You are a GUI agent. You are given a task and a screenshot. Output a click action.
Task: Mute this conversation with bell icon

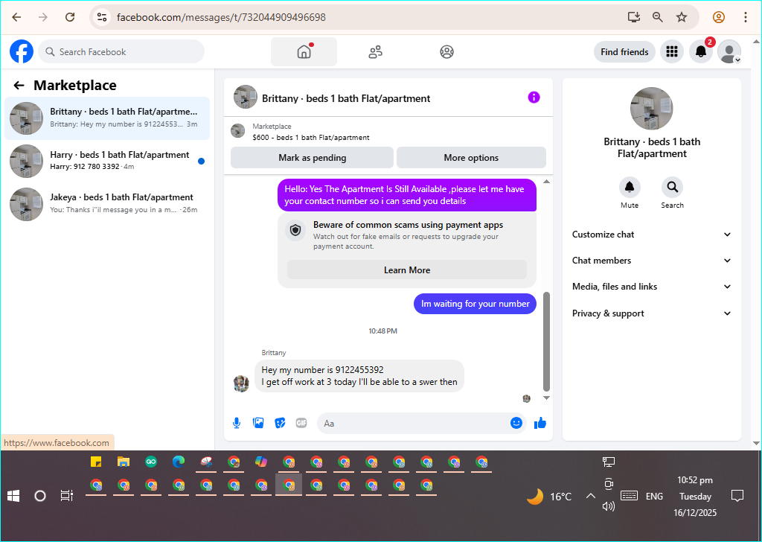pyautogui.click(x=630, y=187)
